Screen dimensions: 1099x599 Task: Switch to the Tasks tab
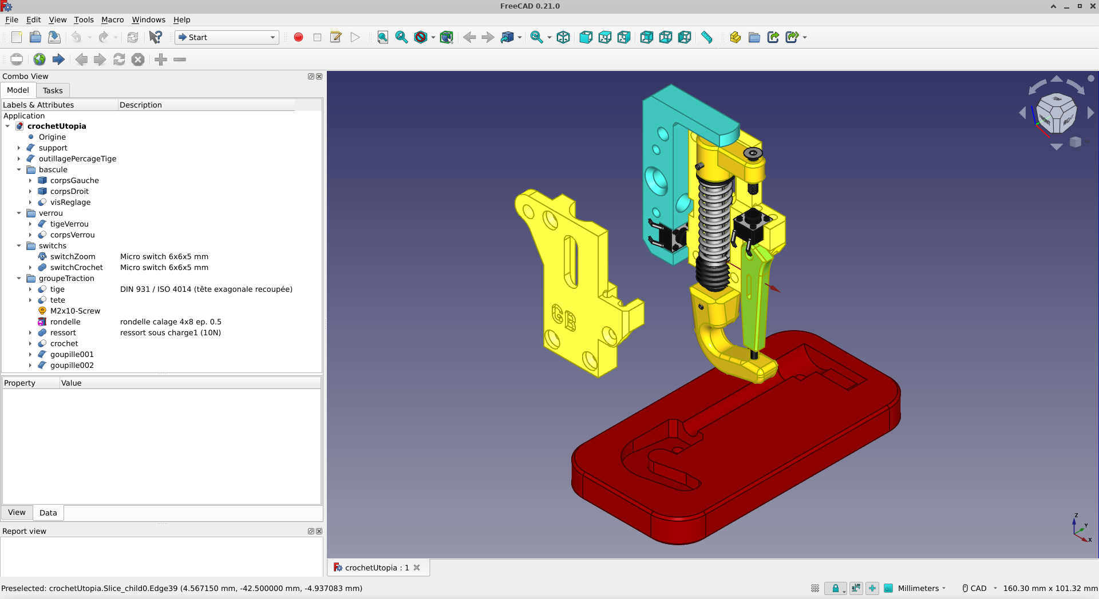(x=53, y=90)
